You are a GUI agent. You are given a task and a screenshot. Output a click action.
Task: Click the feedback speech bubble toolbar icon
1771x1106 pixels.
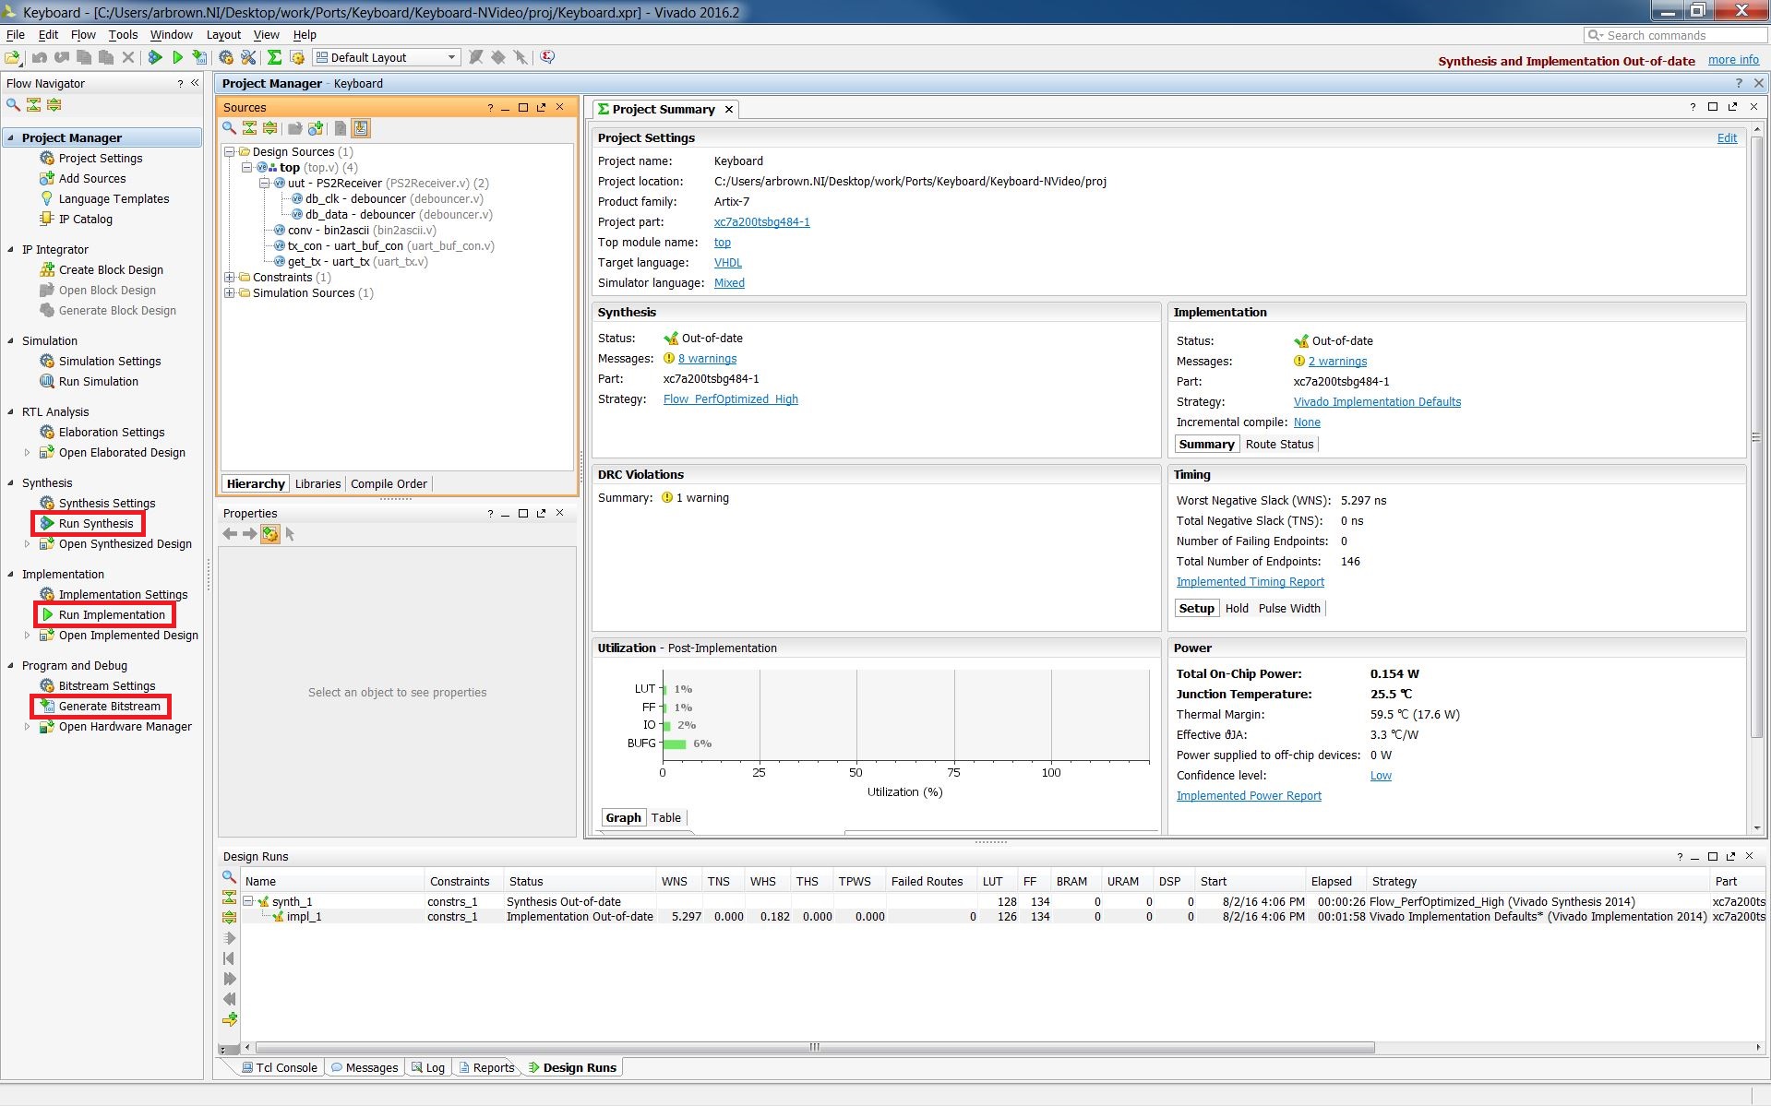[547, 57]
